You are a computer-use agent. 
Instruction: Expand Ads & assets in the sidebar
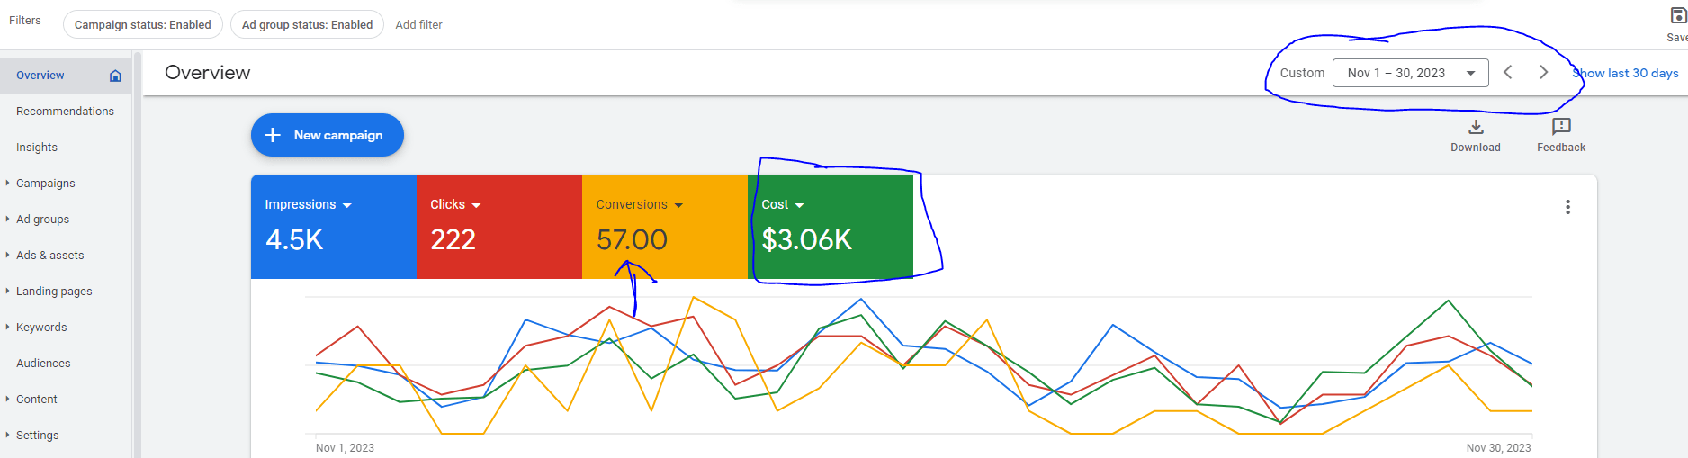7,255
